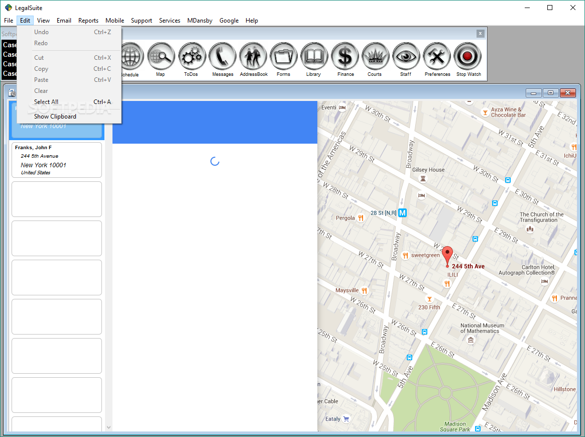Click the Pergola restaurant icon on map
This screenshot has width=585, height=437.
361,218
